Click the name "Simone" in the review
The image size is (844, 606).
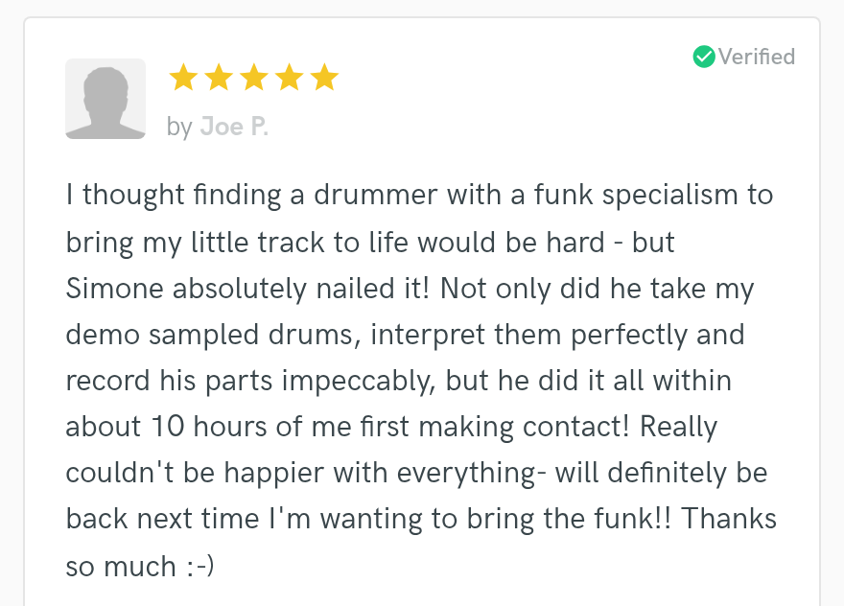[x=114, y=289]
